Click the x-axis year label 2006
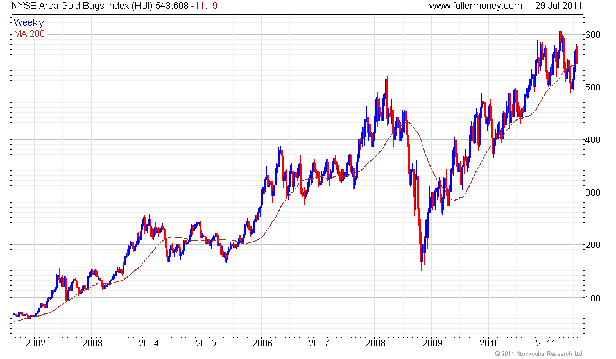The height and width of the screenshot is (359, 616). pos(262,343)
